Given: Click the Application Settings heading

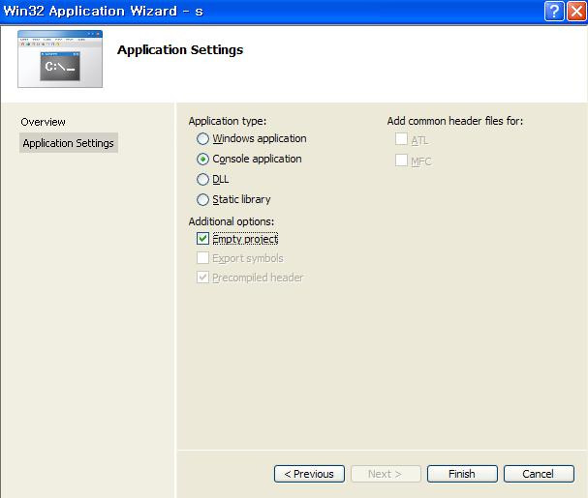Looking at the screenshot, I should click(180, 50).
